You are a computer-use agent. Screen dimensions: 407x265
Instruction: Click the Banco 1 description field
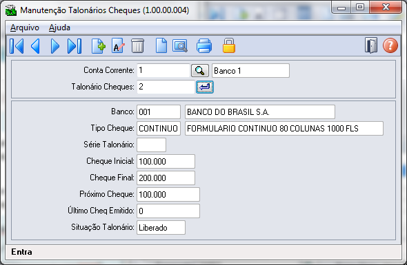250,70
